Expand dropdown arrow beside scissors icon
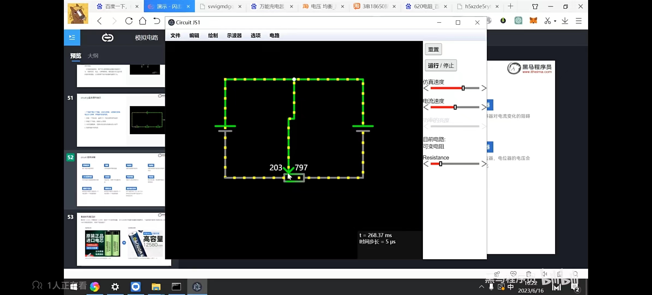 coord(555,21)
